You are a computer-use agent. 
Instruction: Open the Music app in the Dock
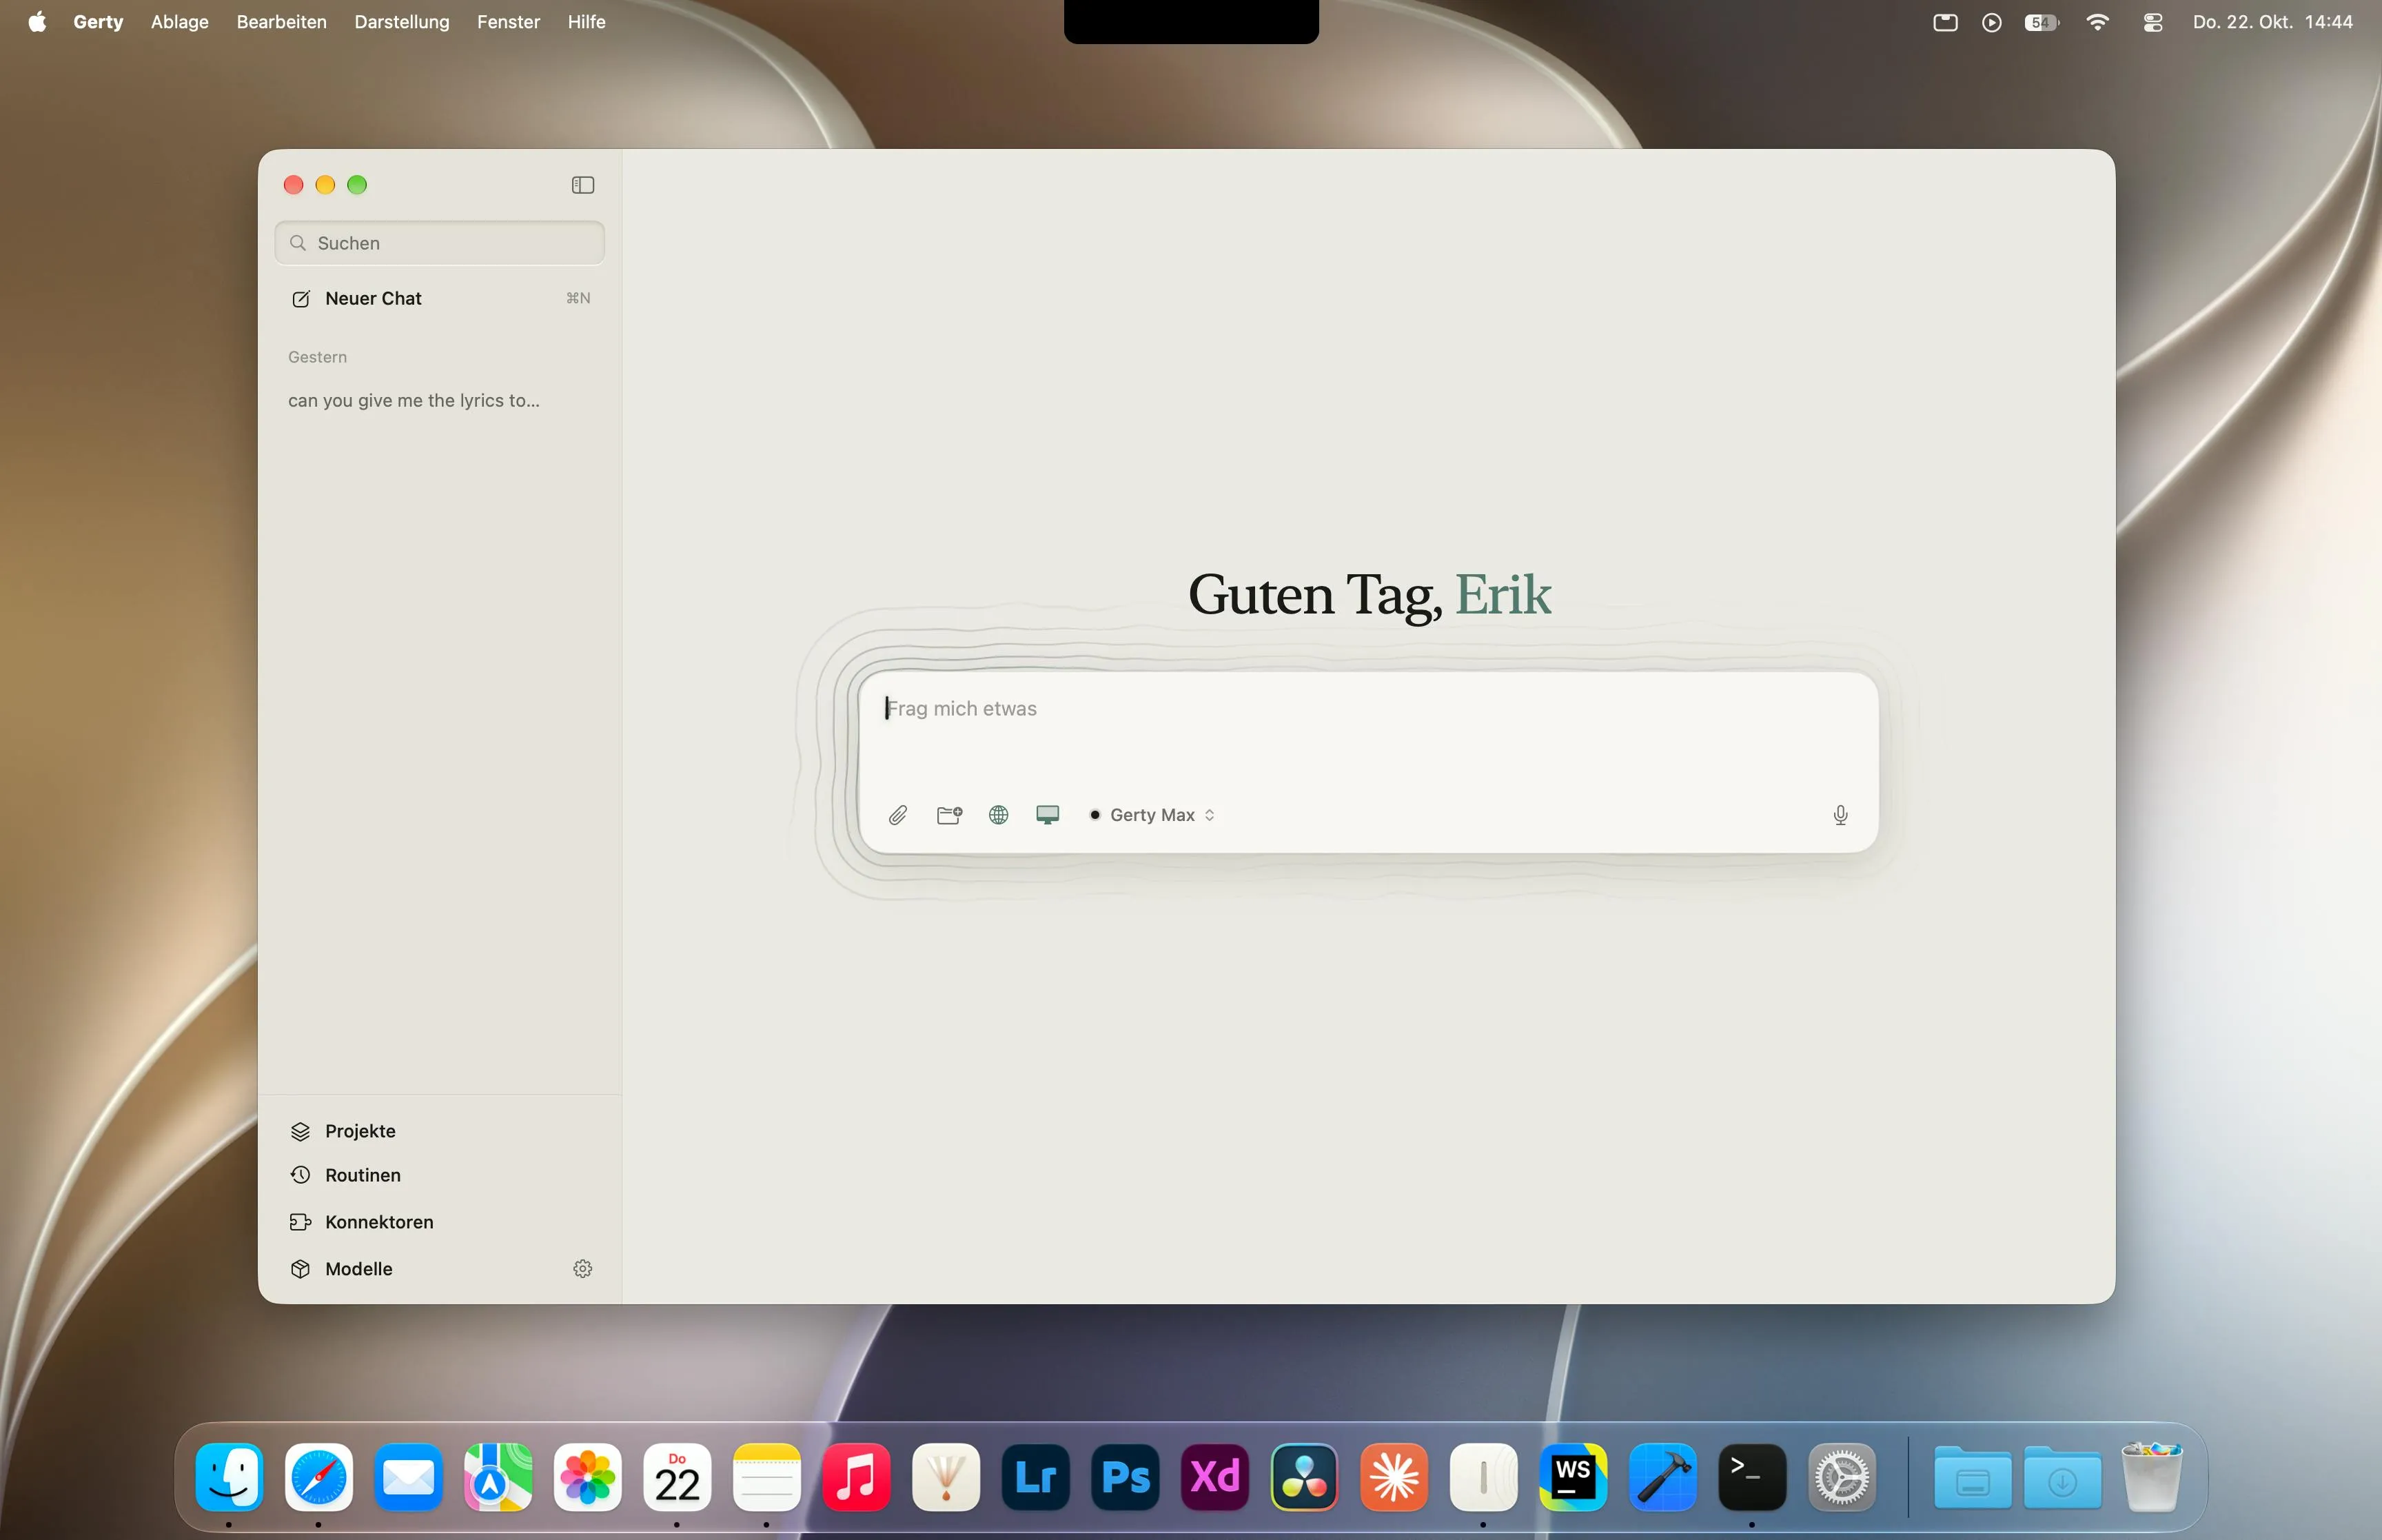(x=857, y=1477)
